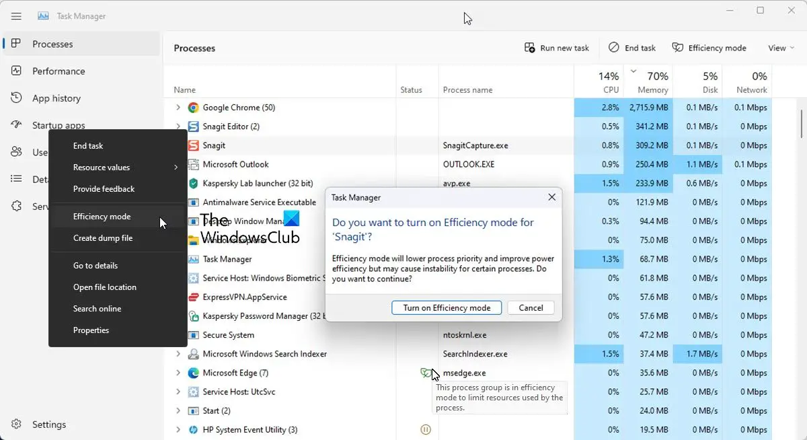Click the Task Manager process icon
The image size is (807, 440).
(193, 259)
